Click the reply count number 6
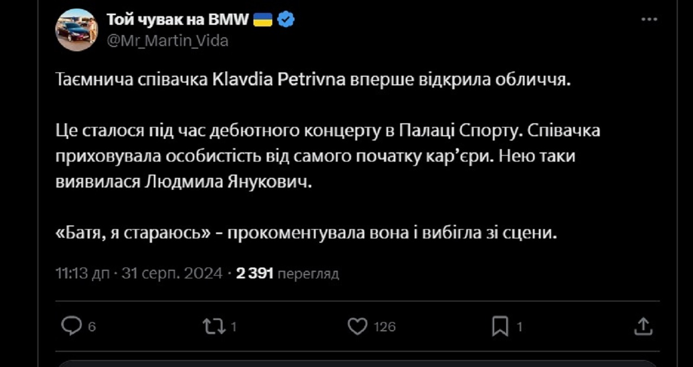The height and width of the screenshot is (367, 693). (91, 326)
